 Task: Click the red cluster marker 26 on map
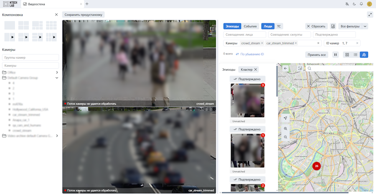pyautogui.click(x=317, y=166)
